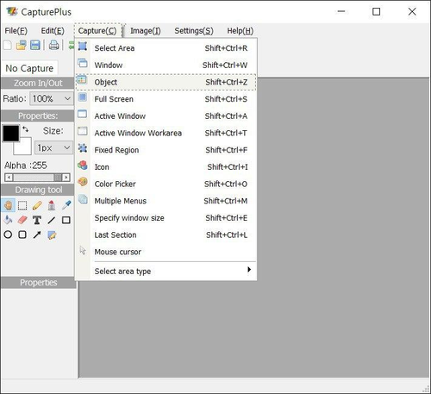Choose Active Window capture option

pyautogui.click(x=166, y=116)
